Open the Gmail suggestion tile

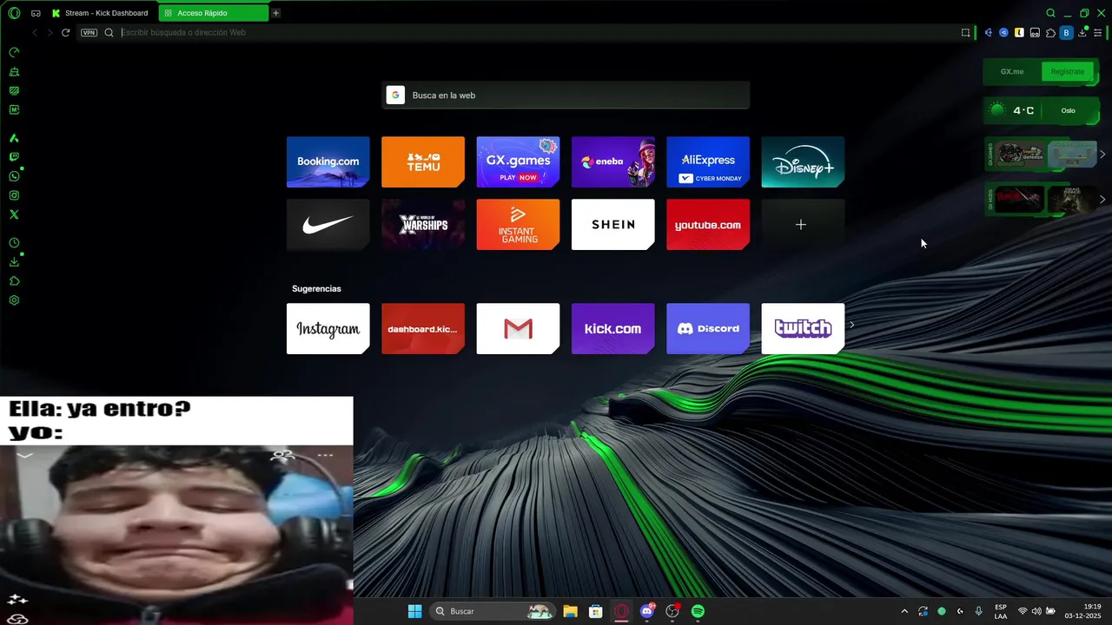pyautogui.click(x=518, y=329)
